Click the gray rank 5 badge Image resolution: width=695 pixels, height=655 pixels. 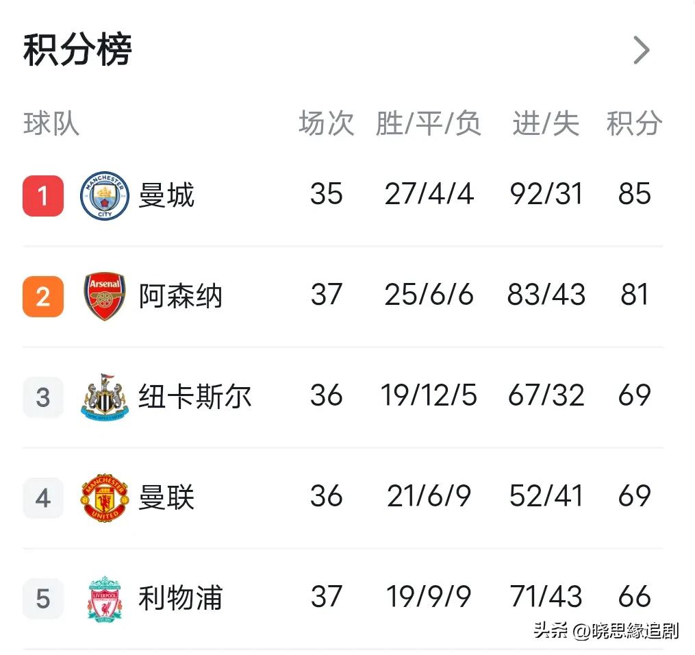pyautogui.click(x=42, y=598)
